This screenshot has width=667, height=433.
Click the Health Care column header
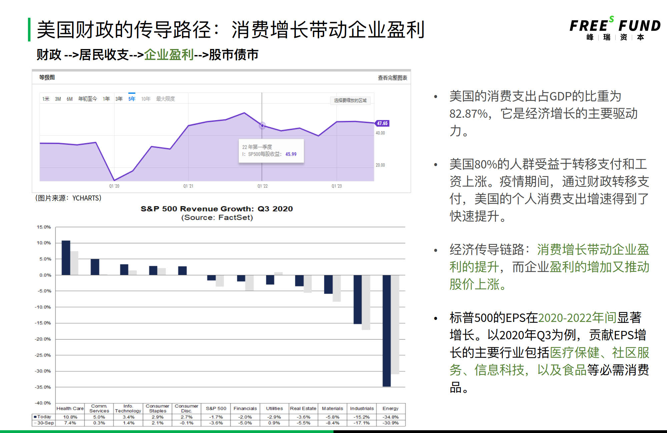[x=70, y=408]
